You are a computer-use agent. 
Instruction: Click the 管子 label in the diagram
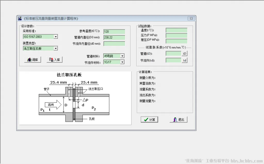pos(47,89)
